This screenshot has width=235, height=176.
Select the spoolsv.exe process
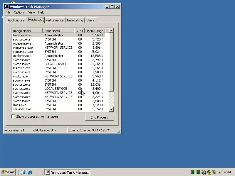58,80
